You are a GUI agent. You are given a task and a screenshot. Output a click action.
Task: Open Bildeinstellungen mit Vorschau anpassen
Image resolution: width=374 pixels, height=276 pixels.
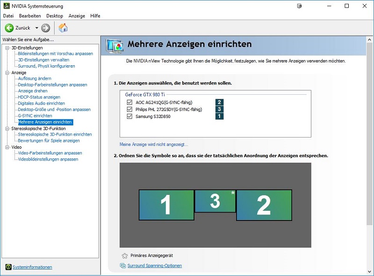pos(55,54)
